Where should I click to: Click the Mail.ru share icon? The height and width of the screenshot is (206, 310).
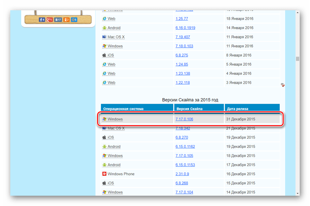74,20
